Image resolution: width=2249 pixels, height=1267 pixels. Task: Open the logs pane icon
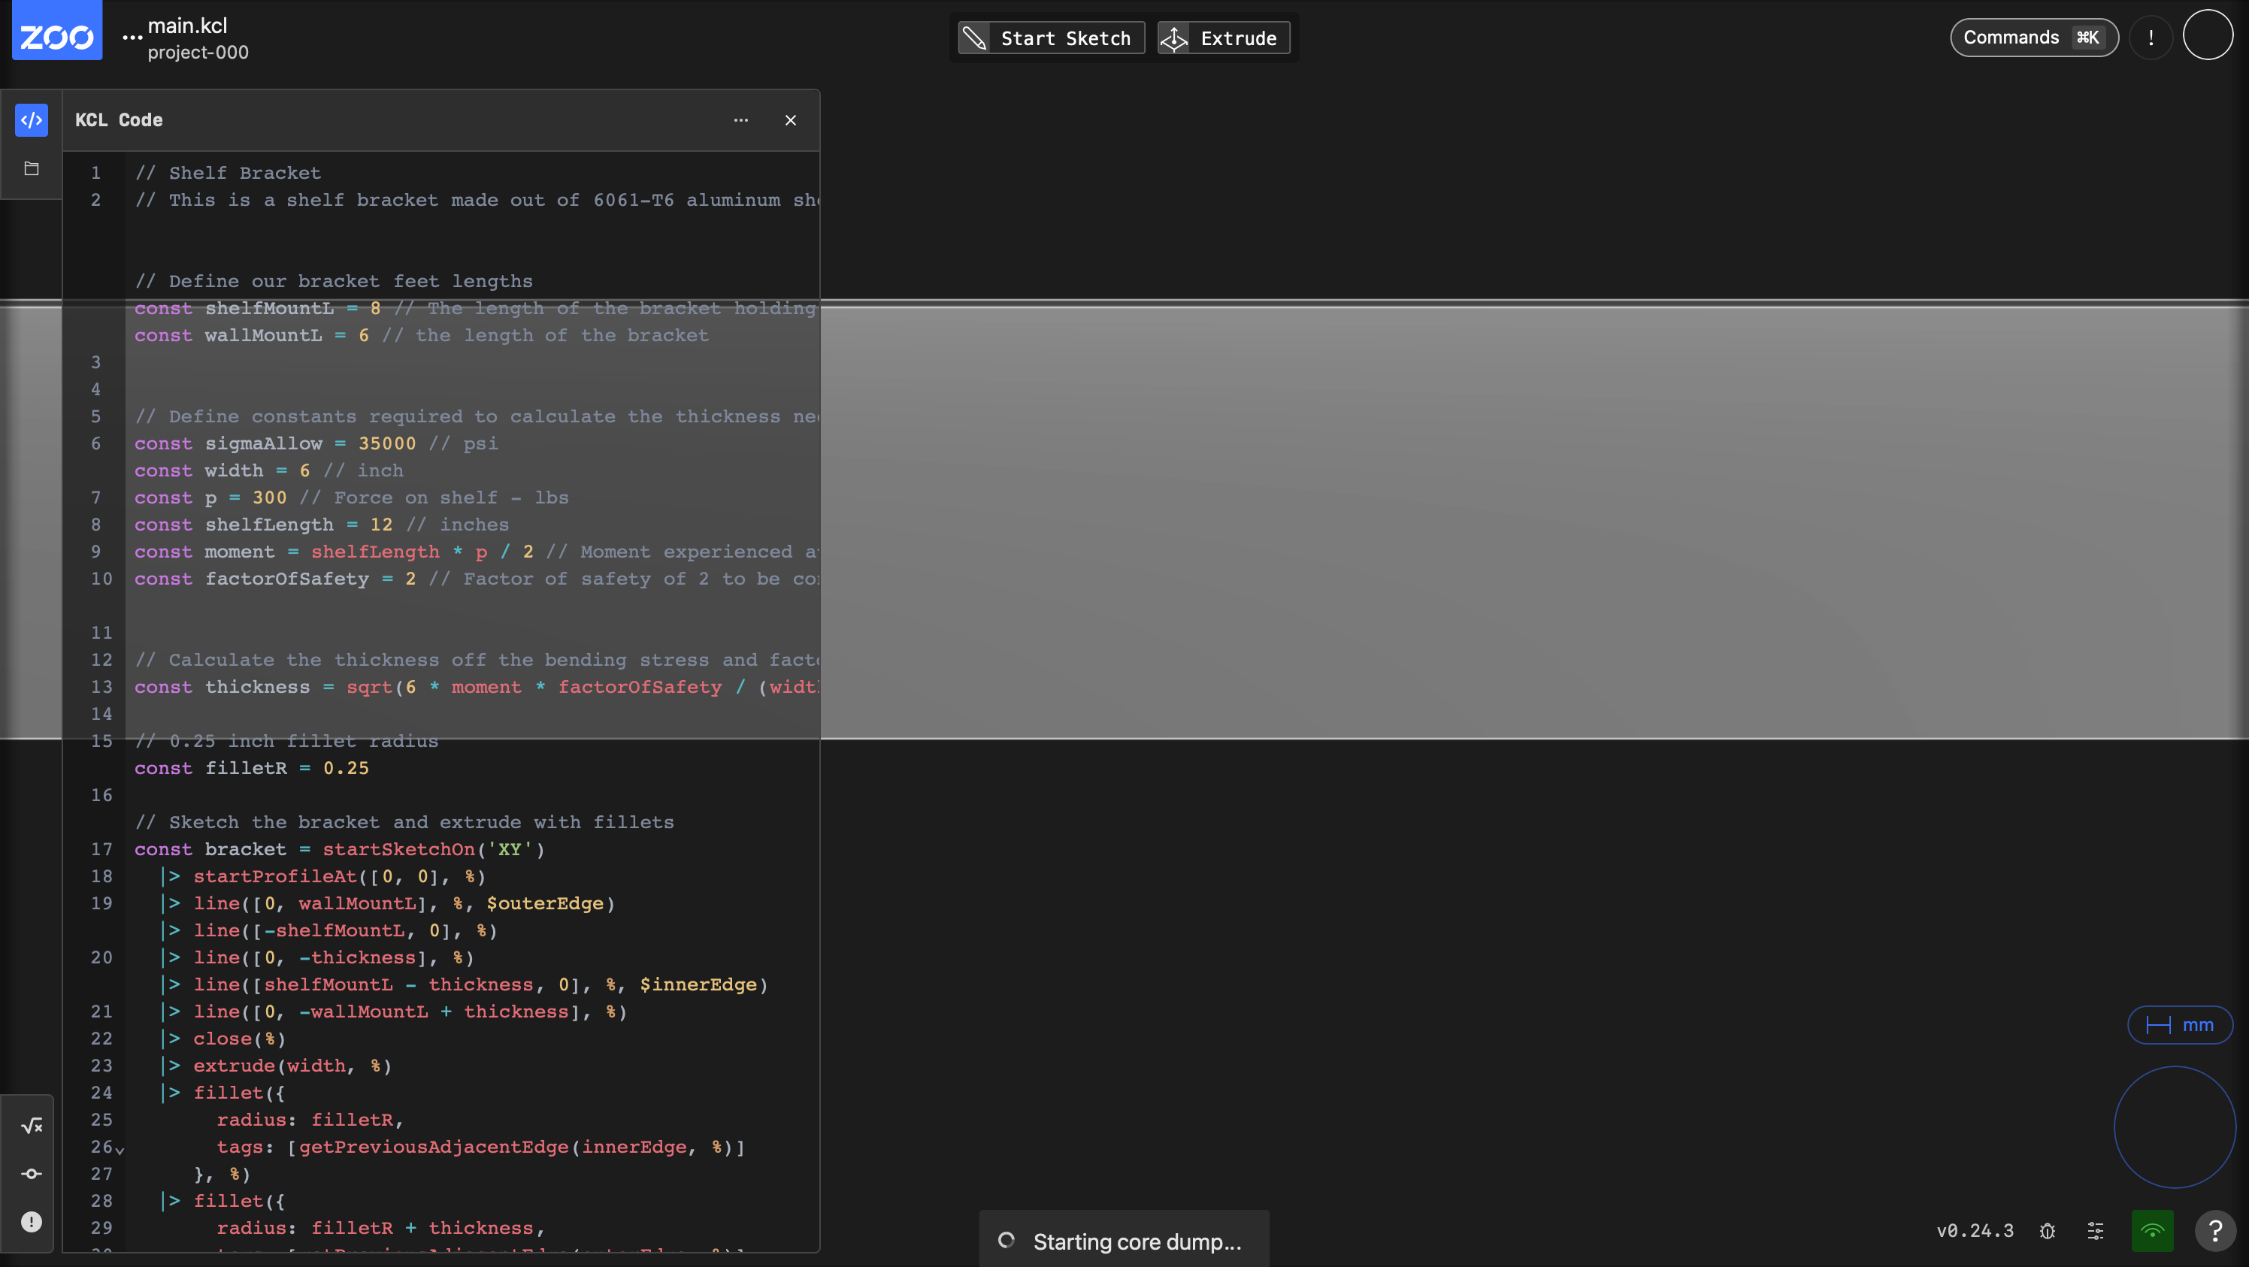[32, 1174]
